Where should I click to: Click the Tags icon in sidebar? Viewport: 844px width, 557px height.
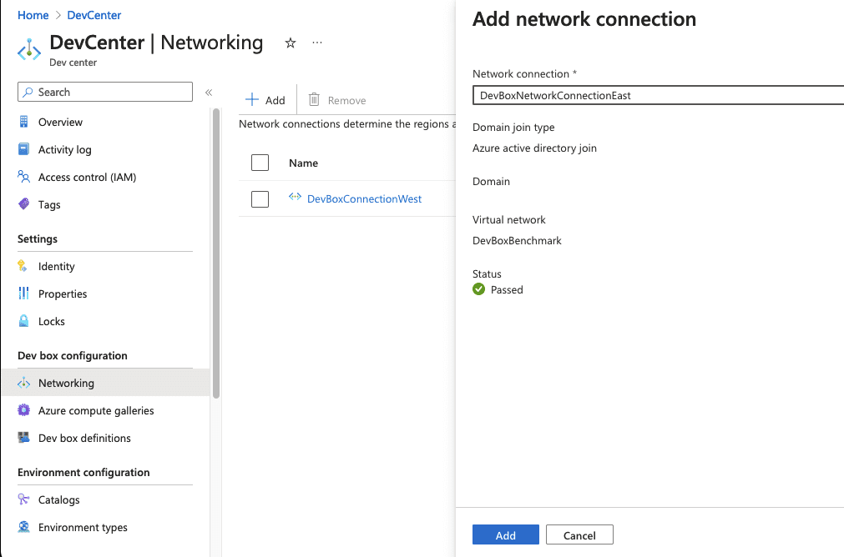(x=23, y=204)
